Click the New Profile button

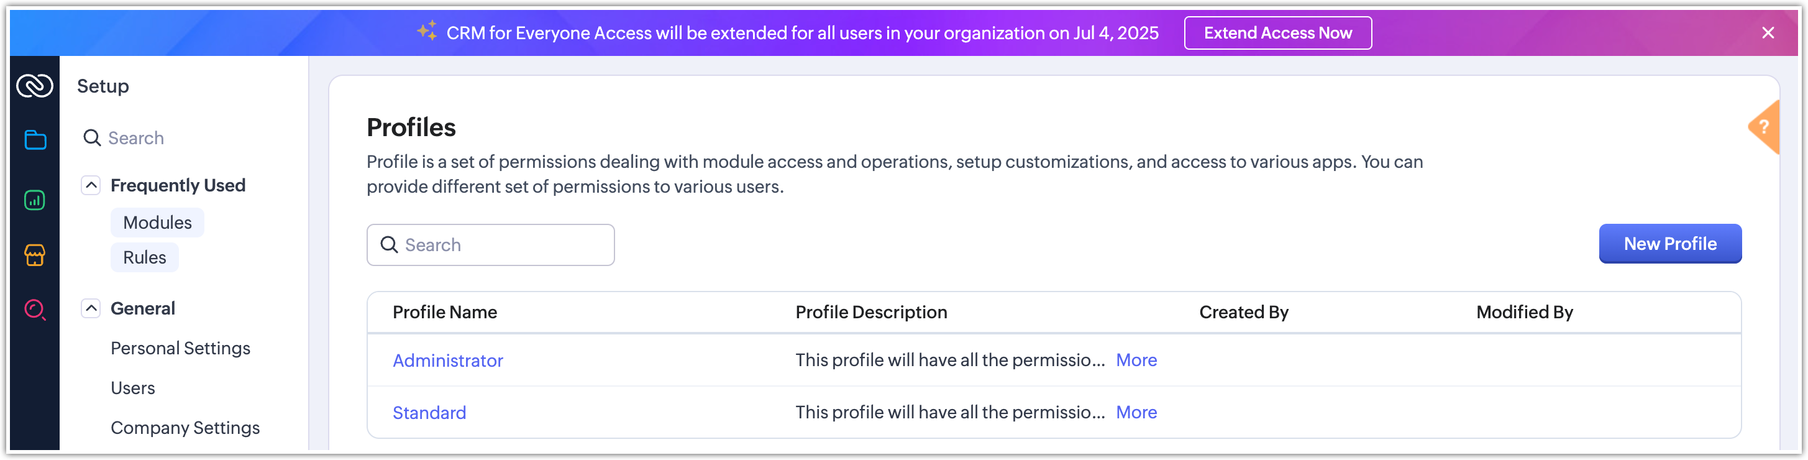pos(1669,244)
